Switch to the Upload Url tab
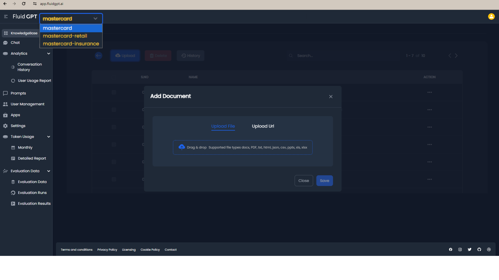Screen dimensions: 499x280 pyautogui.click(x=263, y=126)
